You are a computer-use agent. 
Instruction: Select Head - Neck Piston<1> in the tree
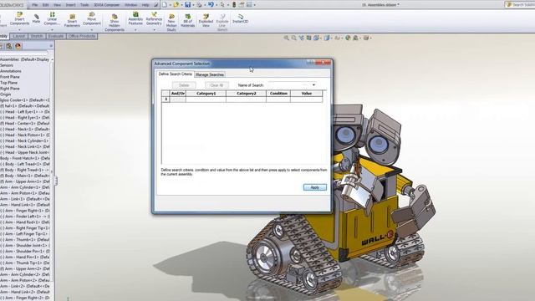[x=25, y=135]
